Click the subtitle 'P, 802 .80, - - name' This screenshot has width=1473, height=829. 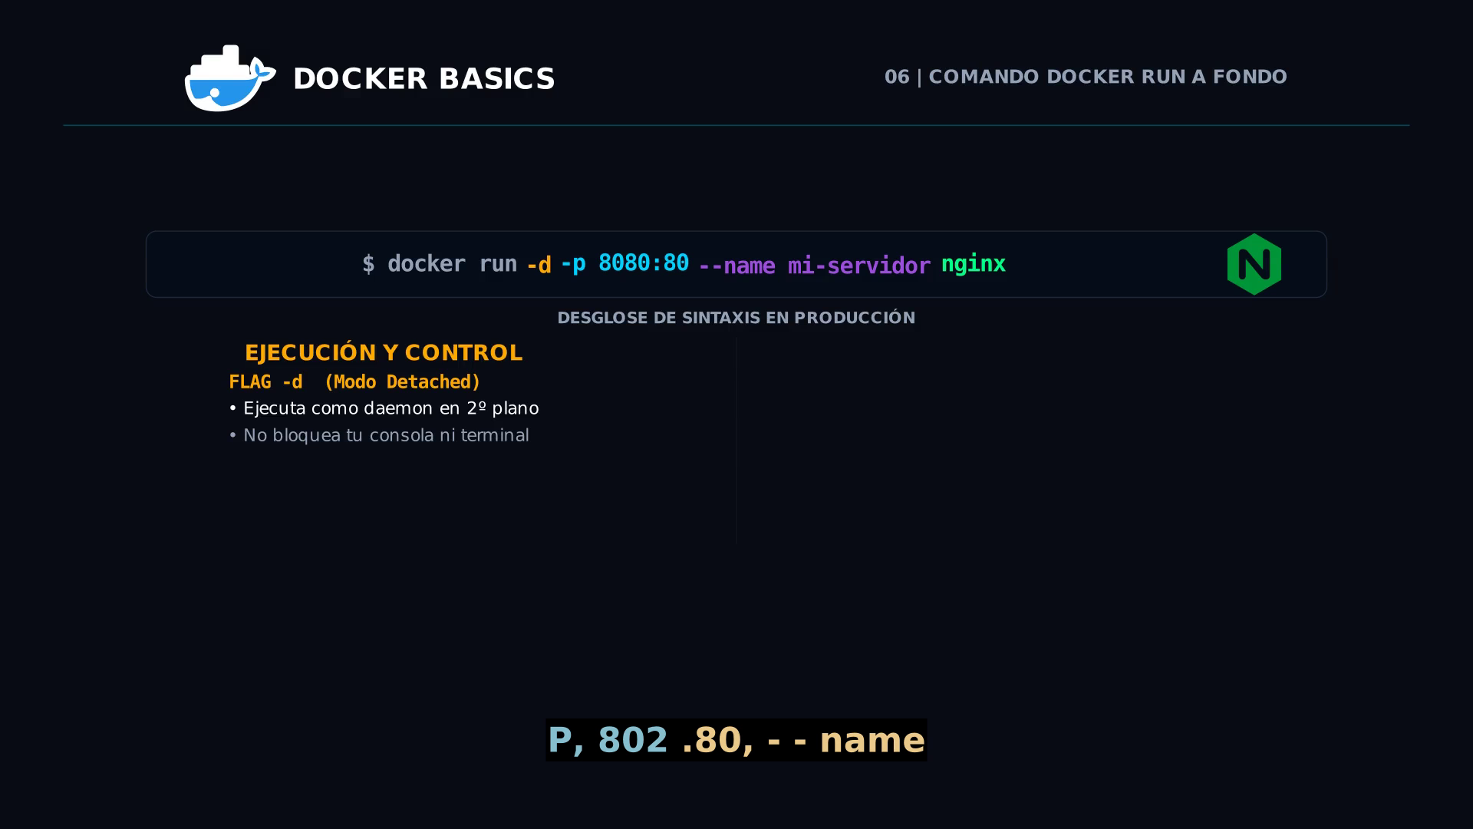[736, 740]
